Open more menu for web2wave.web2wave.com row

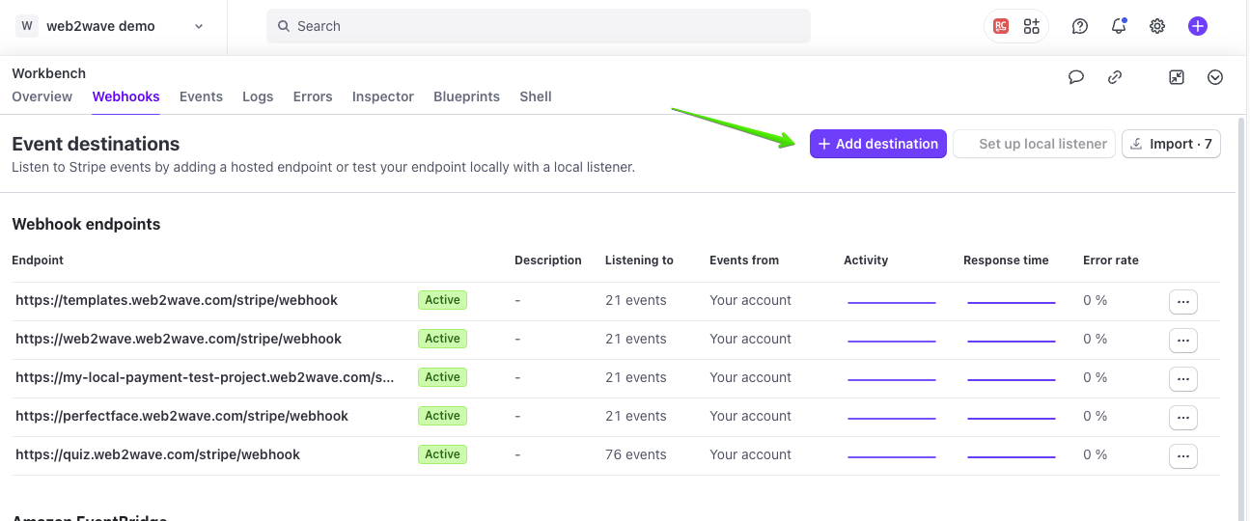click(x=1183, y=341)
